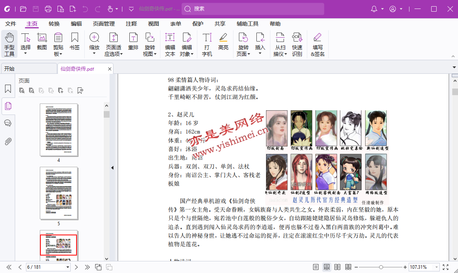Open the Attachments paperclip panel
Image resolution: width=458 pixels, height=273 pixels.
(8, 142)
